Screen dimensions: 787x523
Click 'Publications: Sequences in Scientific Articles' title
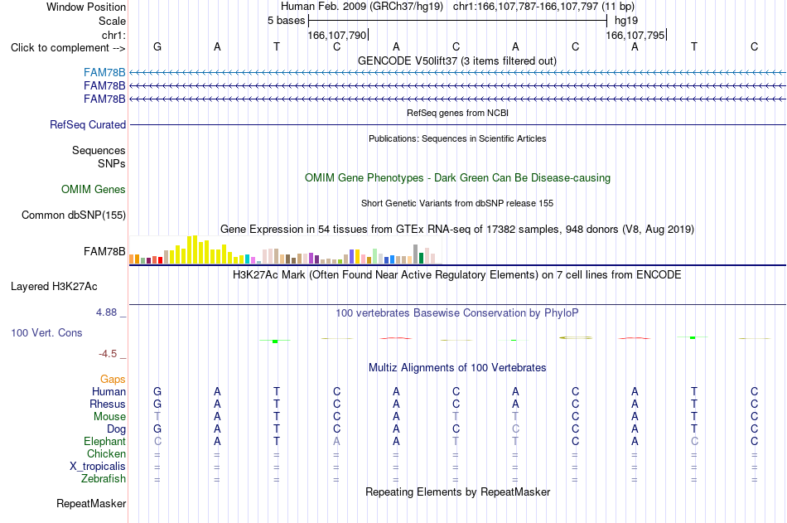[x=457, y=138]
